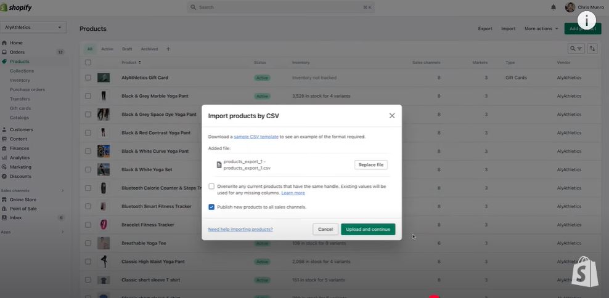Image resolution: width=609 pixels, height=298 pixels.
Task: Click the Customers icon in sidebar
Action: coord(4,129)
